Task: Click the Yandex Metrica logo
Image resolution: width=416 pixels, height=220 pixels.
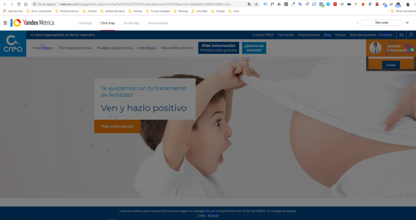Action: click(x=32, y=23)
